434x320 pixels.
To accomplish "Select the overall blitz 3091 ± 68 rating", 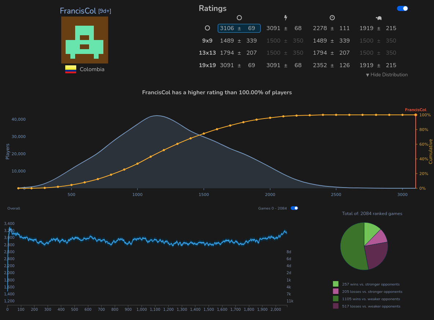I will [284, 28].
